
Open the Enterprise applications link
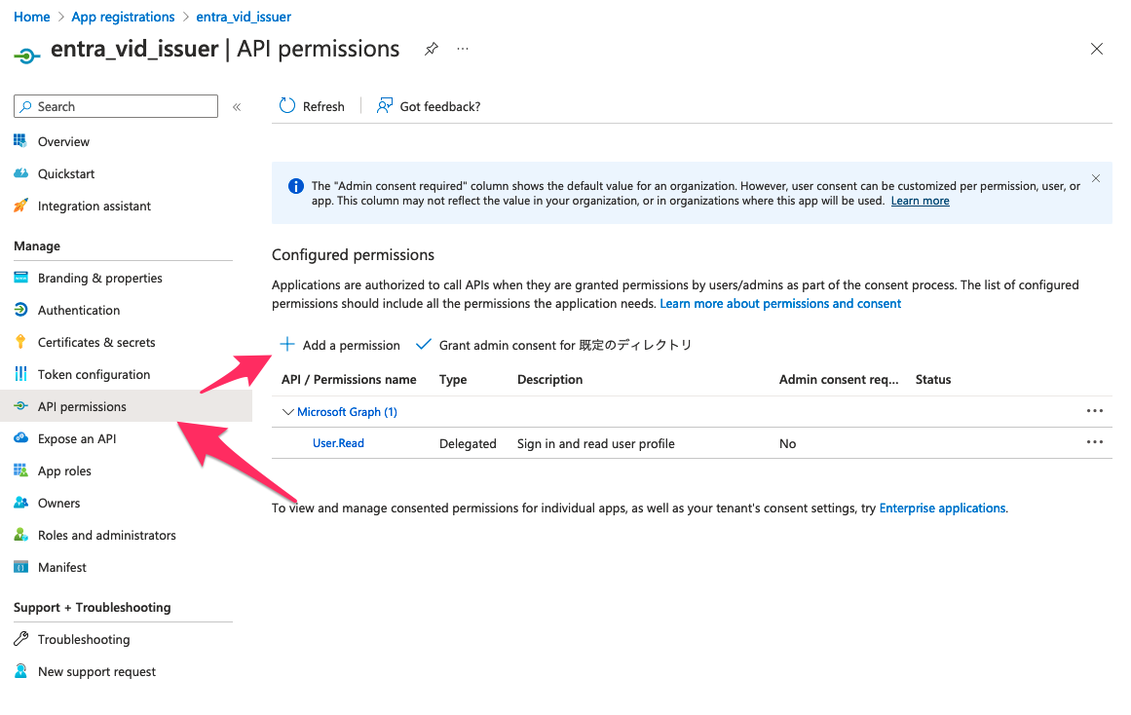pyautogui.click(x=942, y=508)
